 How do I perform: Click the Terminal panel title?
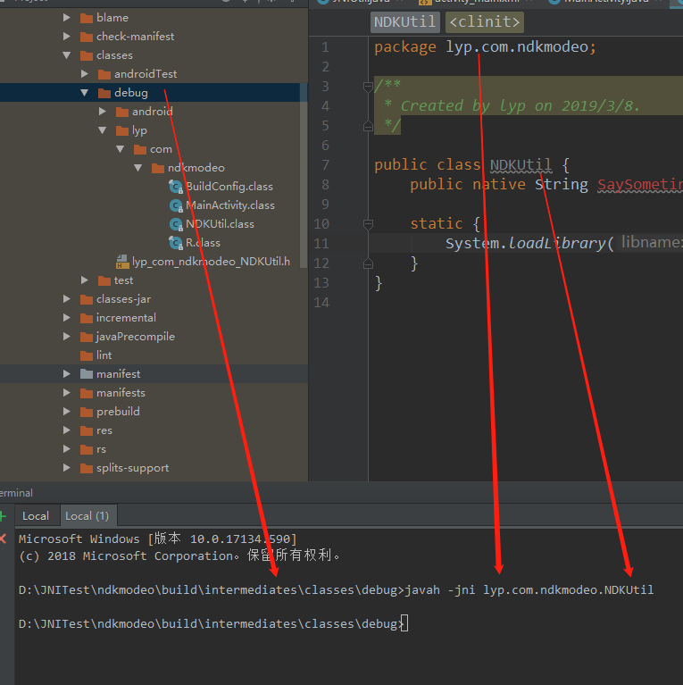click(16, 493)
